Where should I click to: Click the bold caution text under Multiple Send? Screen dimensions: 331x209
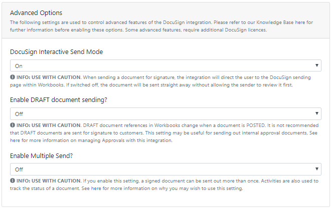pos(49,181)
